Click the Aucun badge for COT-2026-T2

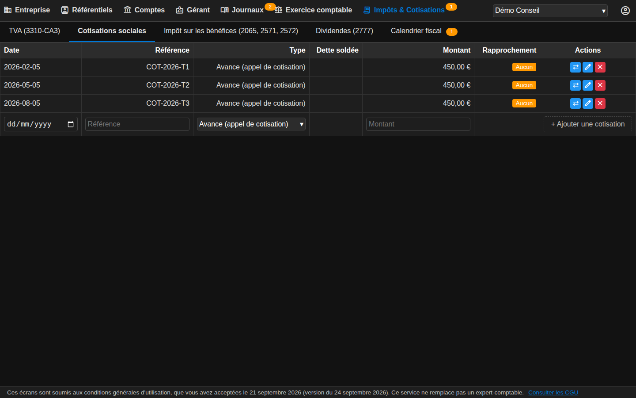point(524,85)
